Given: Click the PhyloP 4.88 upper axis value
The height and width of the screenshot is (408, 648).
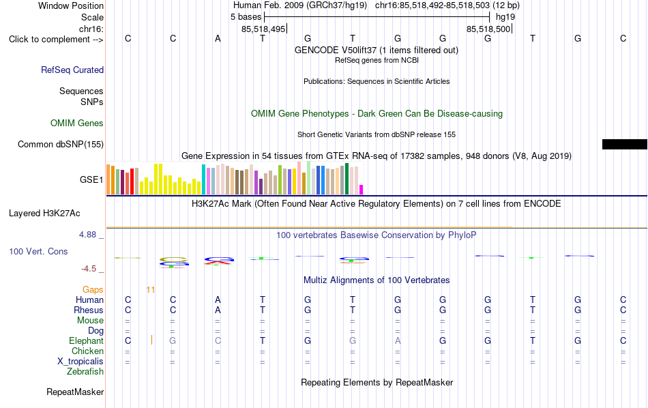Looking at the screenshot, I should pos(87,235).
